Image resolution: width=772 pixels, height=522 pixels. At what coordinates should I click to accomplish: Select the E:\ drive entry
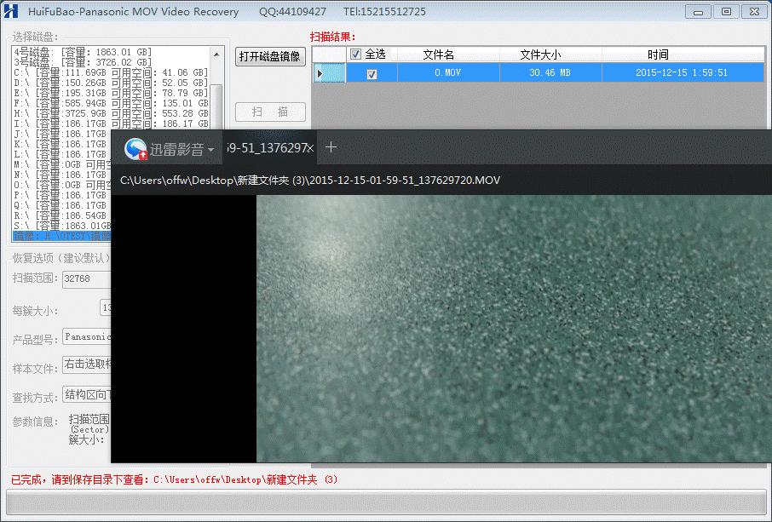coord(111,93)
